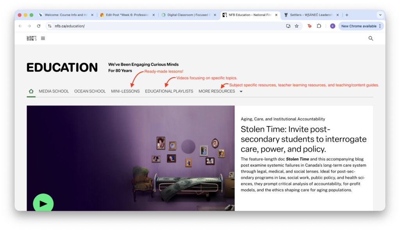Click the address bar URL field

click(156, 26)
